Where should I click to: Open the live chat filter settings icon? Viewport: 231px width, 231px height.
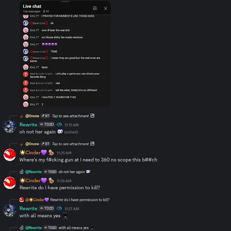point(95,8)
